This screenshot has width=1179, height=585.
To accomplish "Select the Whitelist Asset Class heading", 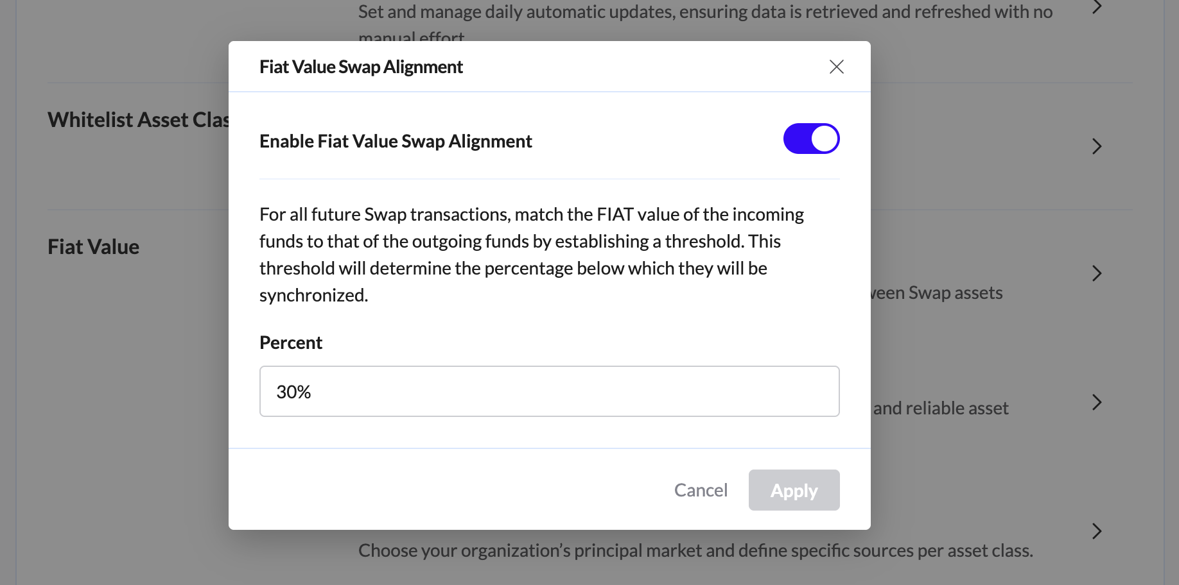I will [x=138, y=120].
